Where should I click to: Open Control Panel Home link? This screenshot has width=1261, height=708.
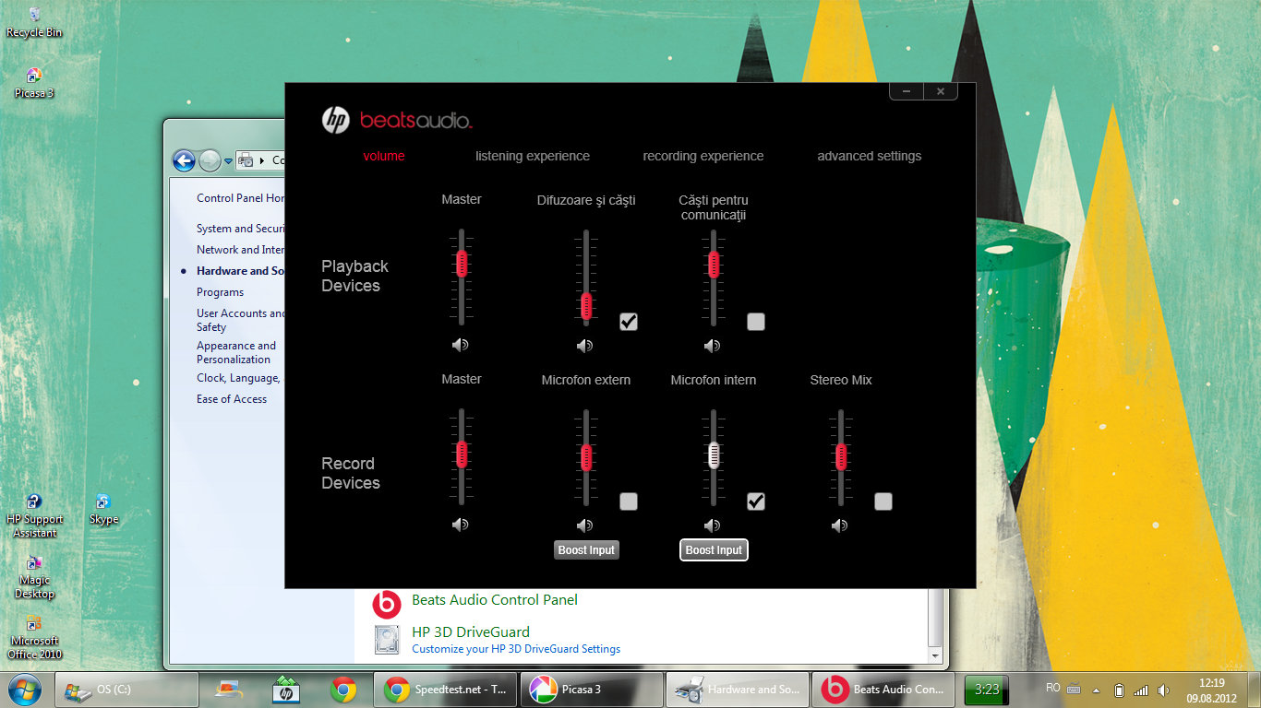(240, 198)
